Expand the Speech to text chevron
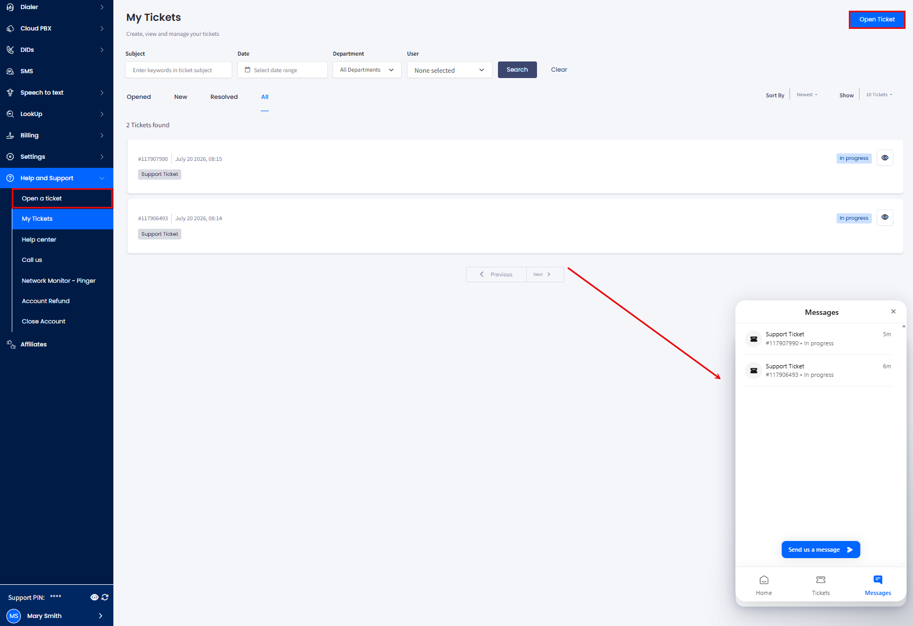Image resolution: width=913 pixels, height=626 pixels. coord(102,92)
